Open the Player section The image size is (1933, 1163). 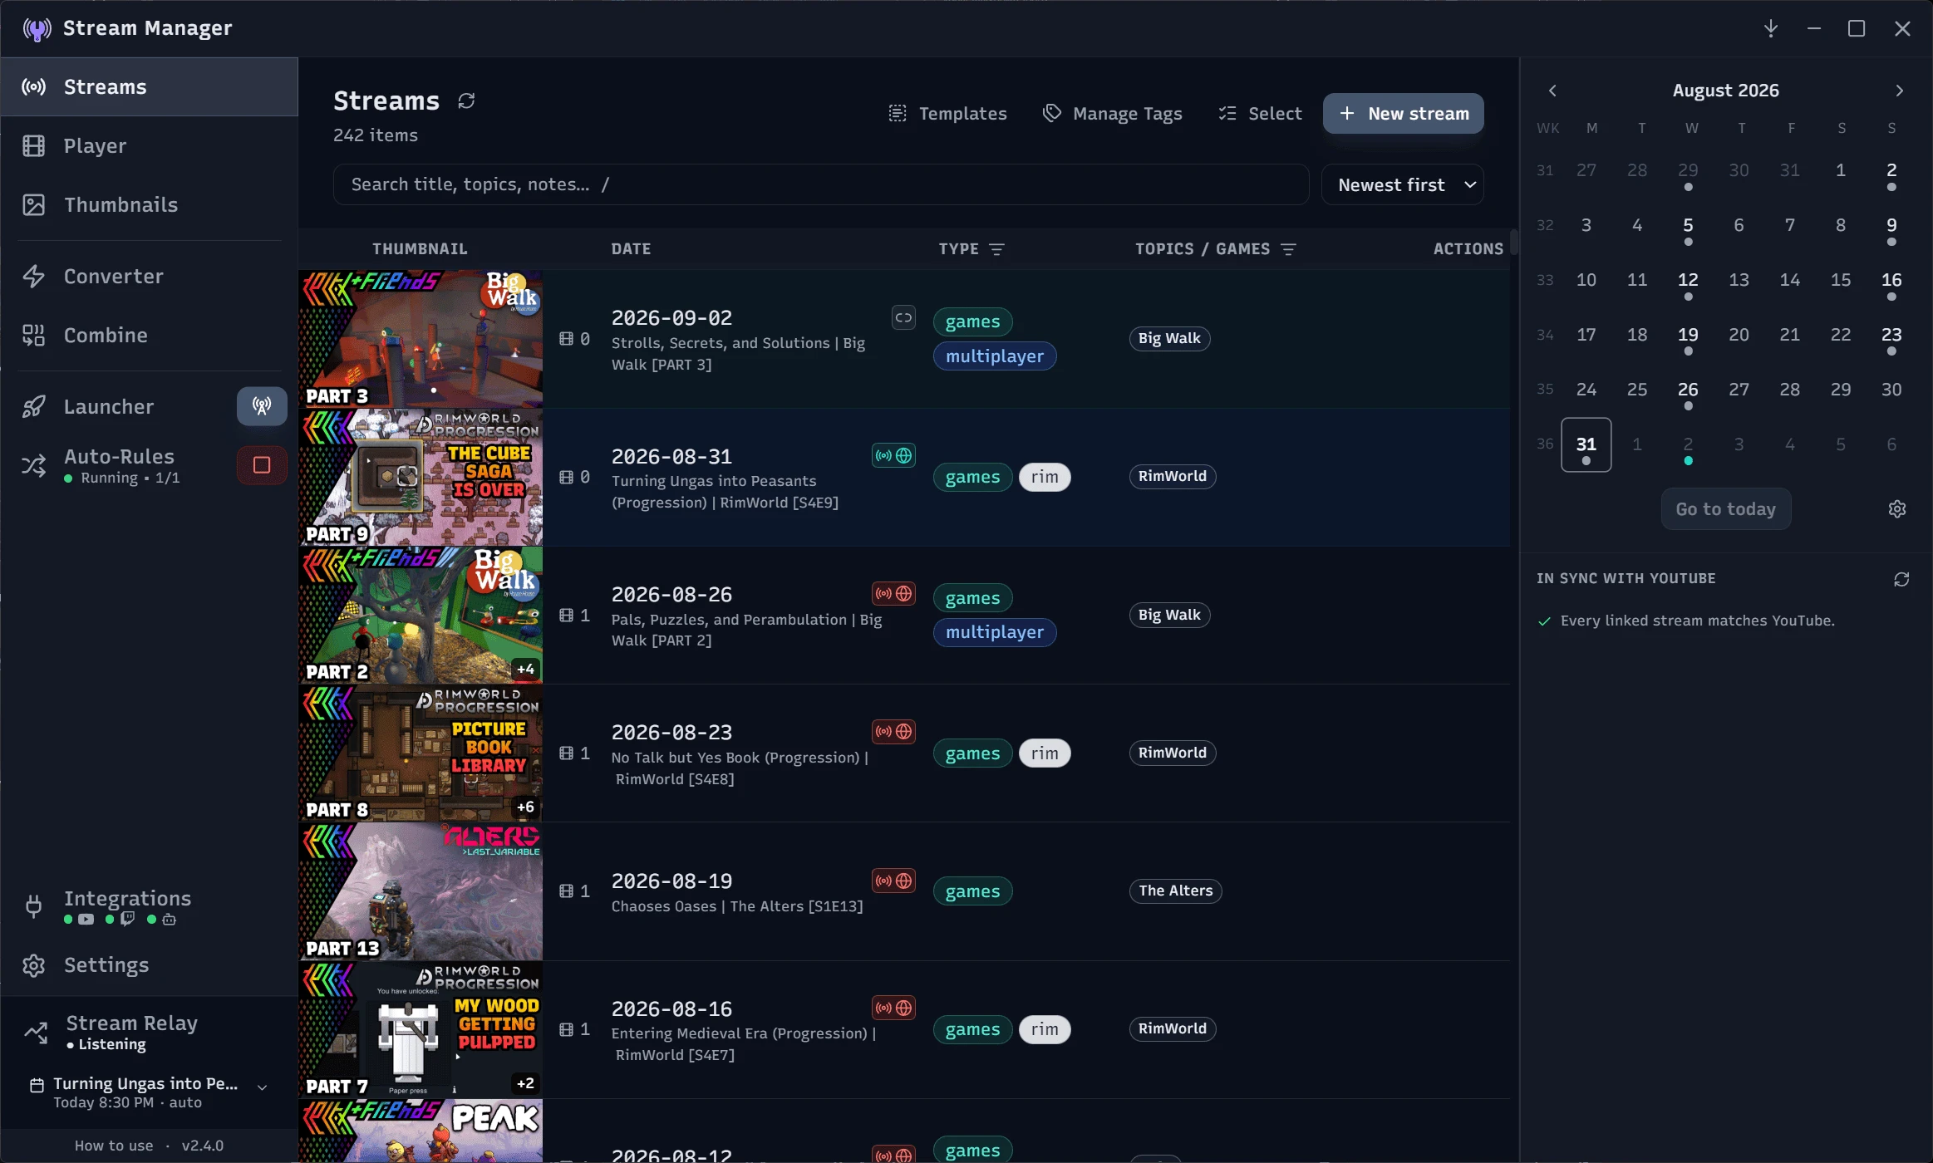(x=150, y=145)
